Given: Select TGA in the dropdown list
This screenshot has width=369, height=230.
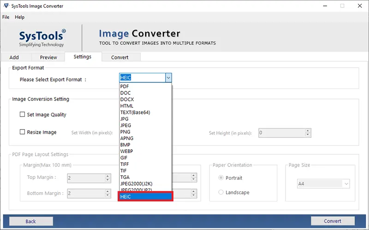Looking at the screenshot, I should pos(145,177).
